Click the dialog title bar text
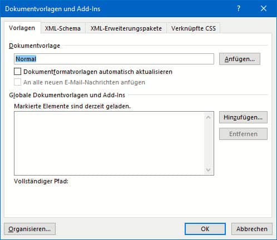Image resolution: width=277 pixels, height=240 pixels. point(53,9)
